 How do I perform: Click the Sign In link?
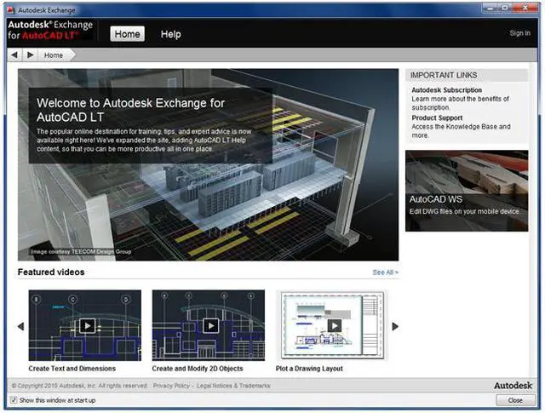519,33
